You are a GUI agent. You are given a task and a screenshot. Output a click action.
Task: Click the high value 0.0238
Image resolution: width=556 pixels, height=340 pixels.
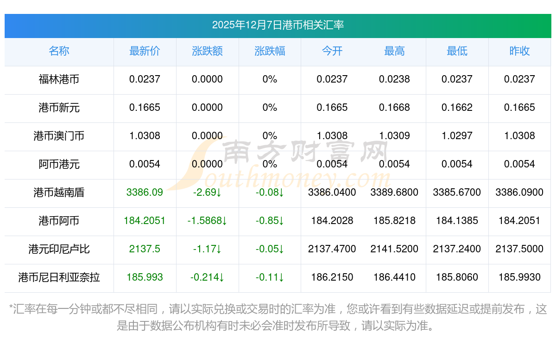[x=394, y=79]
